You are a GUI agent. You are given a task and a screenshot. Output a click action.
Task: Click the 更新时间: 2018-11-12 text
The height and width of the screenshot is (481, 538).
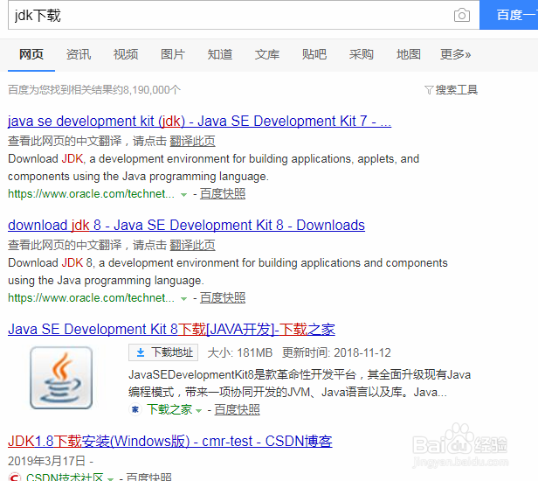click(336, 352)
